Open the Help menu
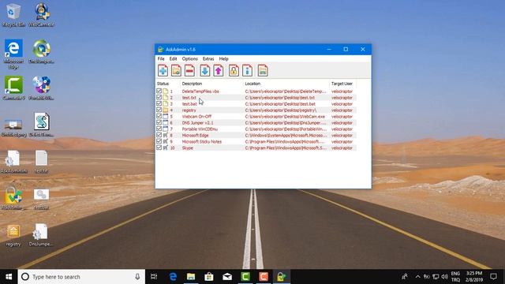The width and height of the screenshot is (505, 284). point(224,59)
